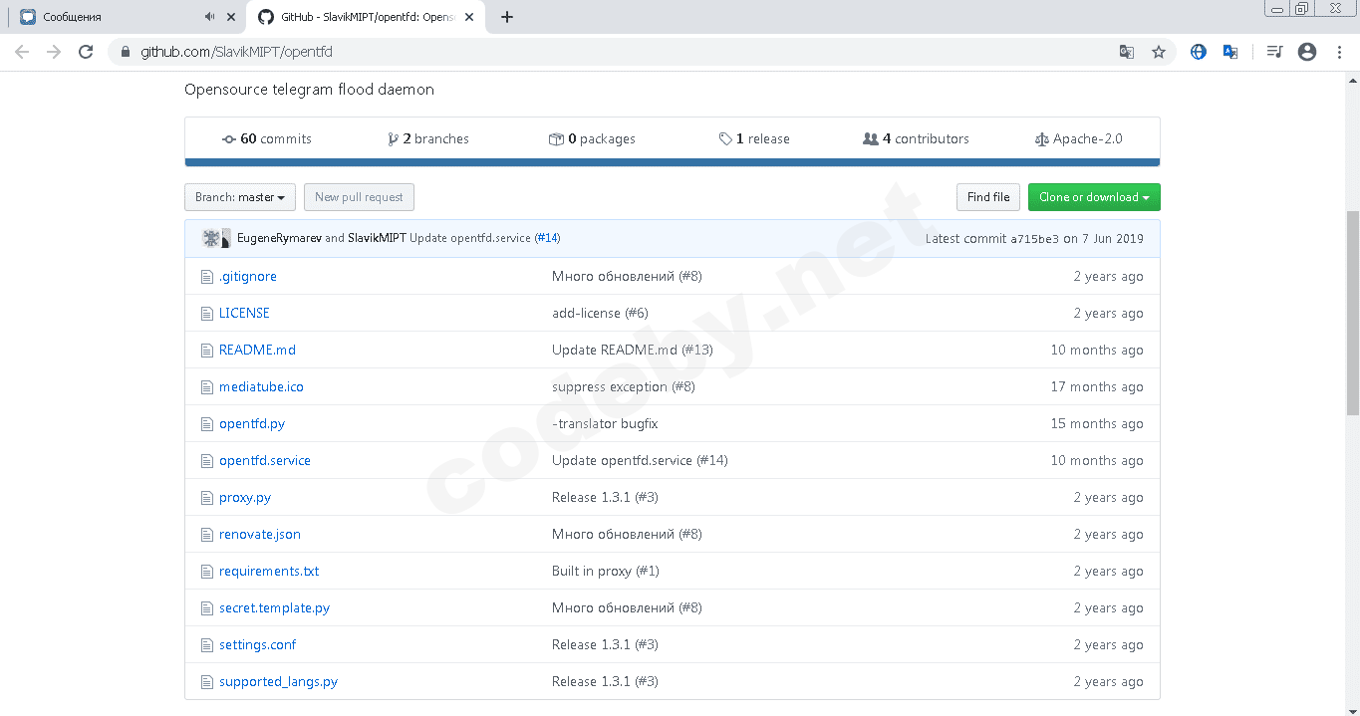Show the 4 contributors
This screenshot has width=1360, height=716.
click(x=916, y=139)
